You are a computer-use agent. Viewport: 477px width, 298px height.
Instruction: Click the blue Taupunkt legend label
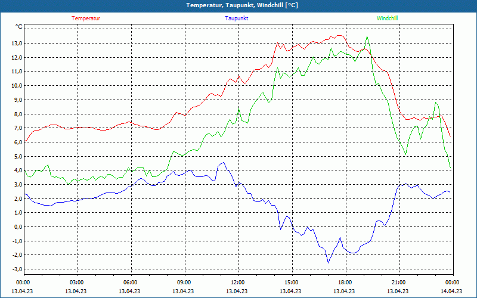pyautogui.click(x=236, y=18)
